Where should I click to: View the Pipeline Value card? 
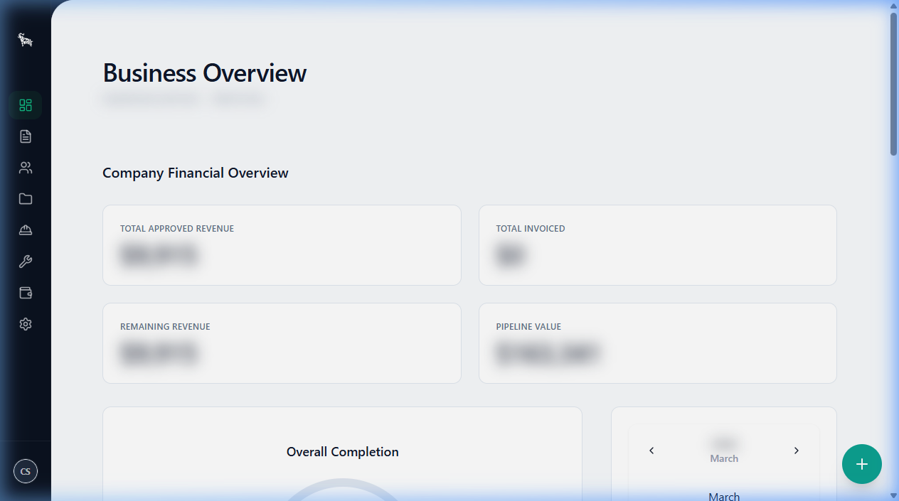pos(657,343)
